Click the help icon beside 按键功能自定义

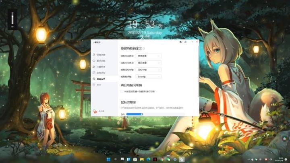click(x=144, y=48)
